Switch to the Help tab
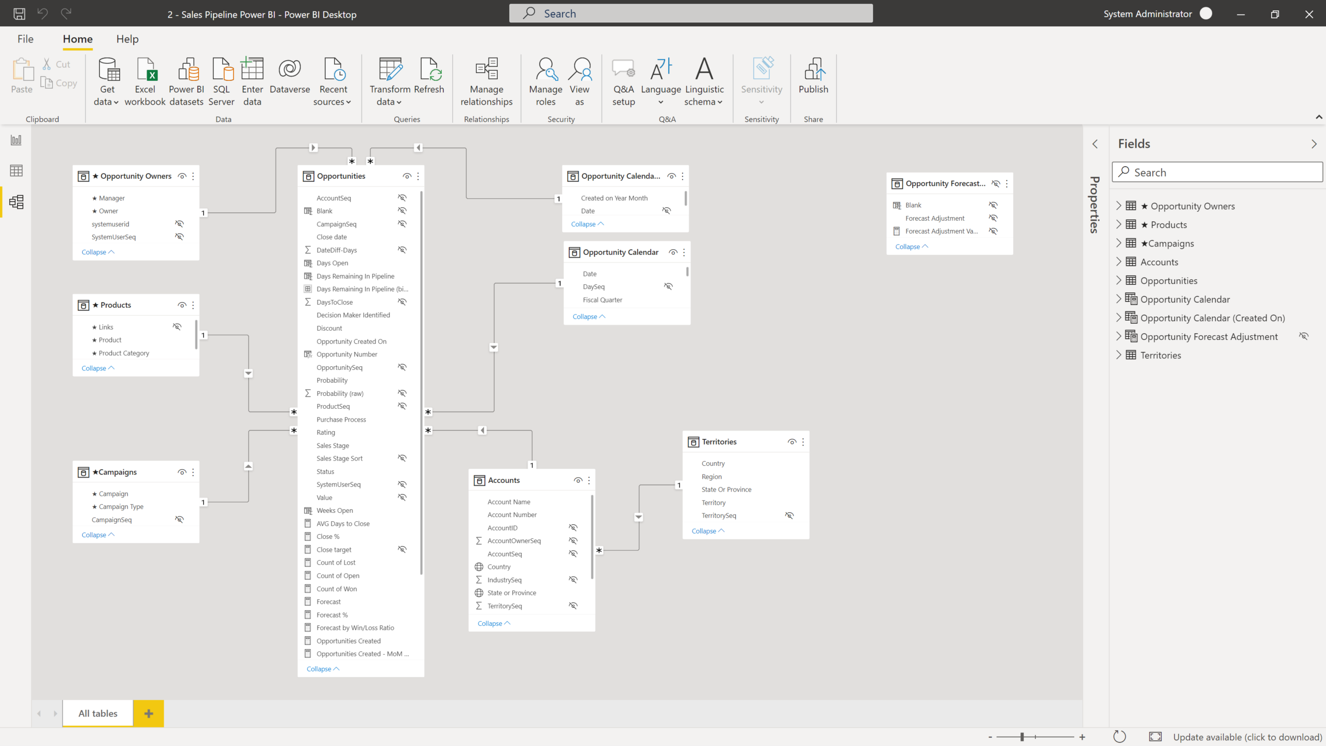This screenshot has width=1326, height=746. point(127,39)
